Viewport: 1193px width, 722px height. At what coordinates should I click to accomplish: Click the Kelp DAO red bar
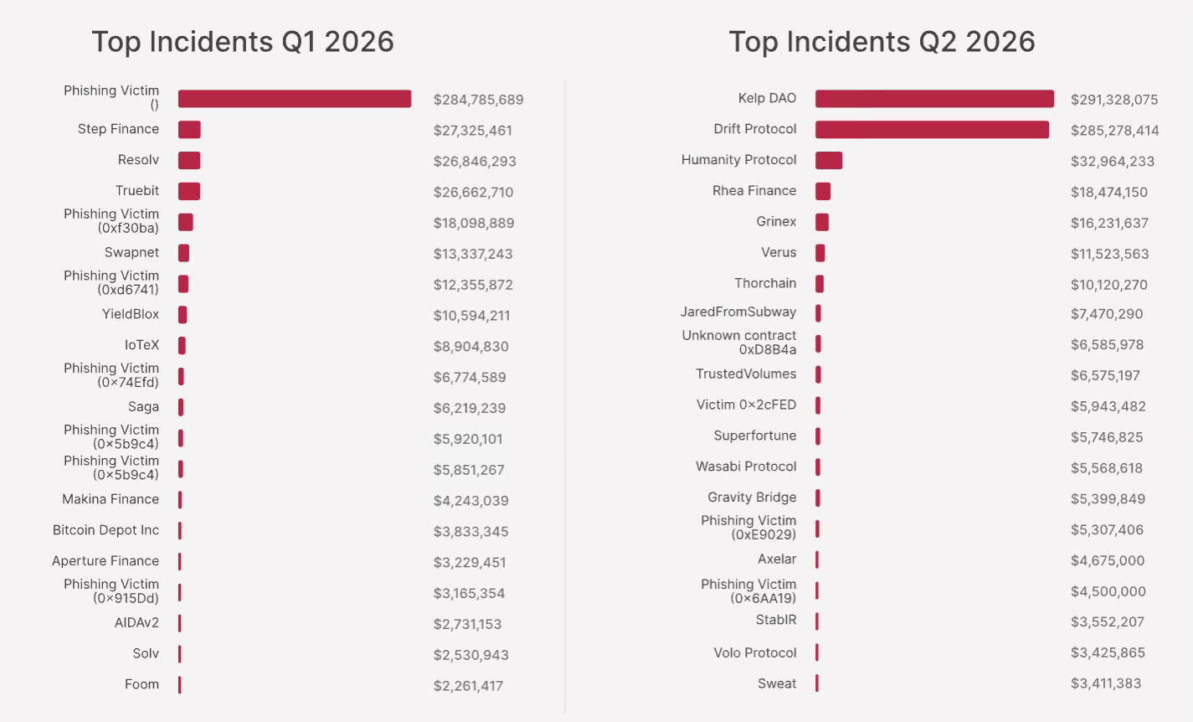tap(934, 99)
